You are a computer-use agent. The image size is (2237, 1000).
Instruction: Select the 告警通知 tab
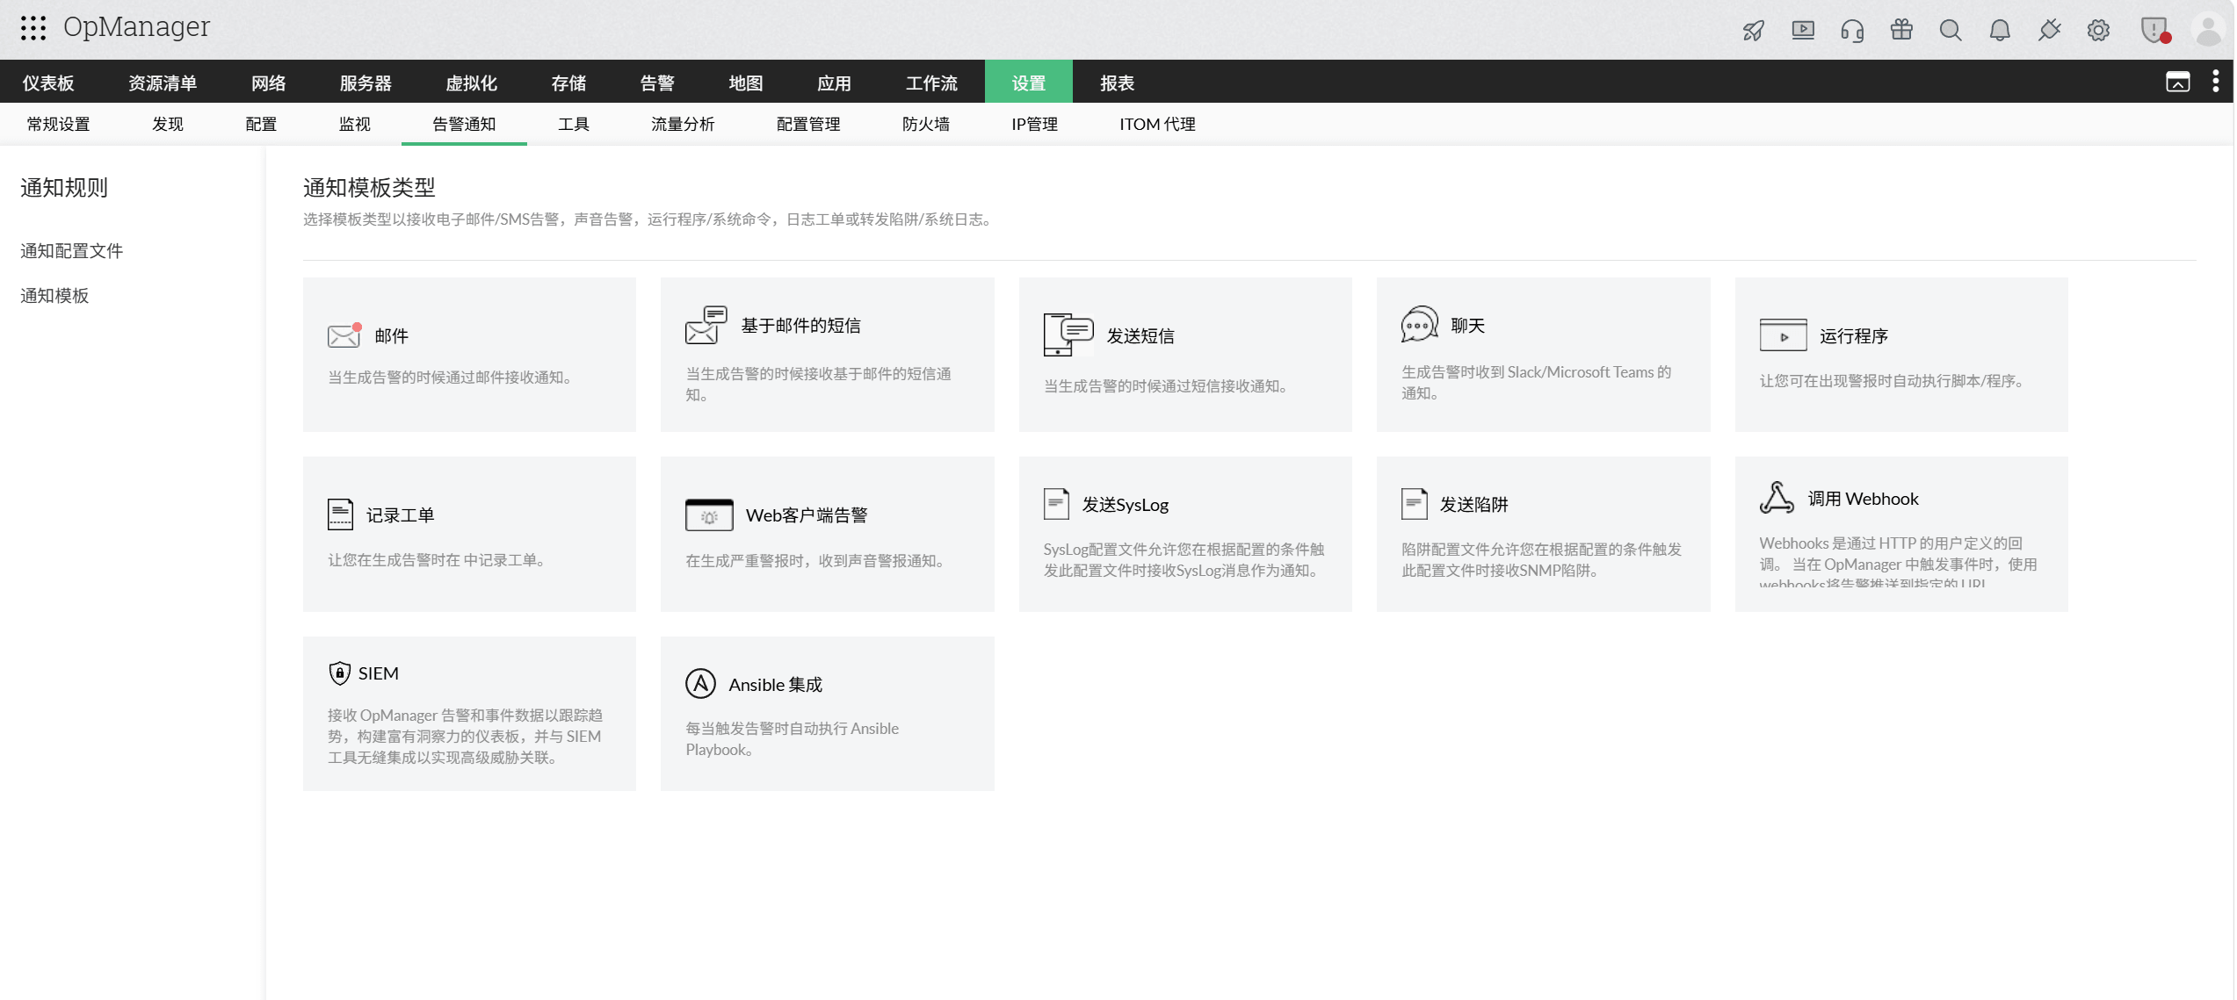pos(464,124)
